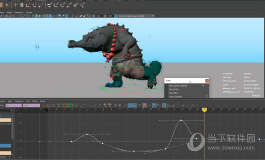
Task: Close the Auto popup with the red X
Action: (x=207, y=81)
